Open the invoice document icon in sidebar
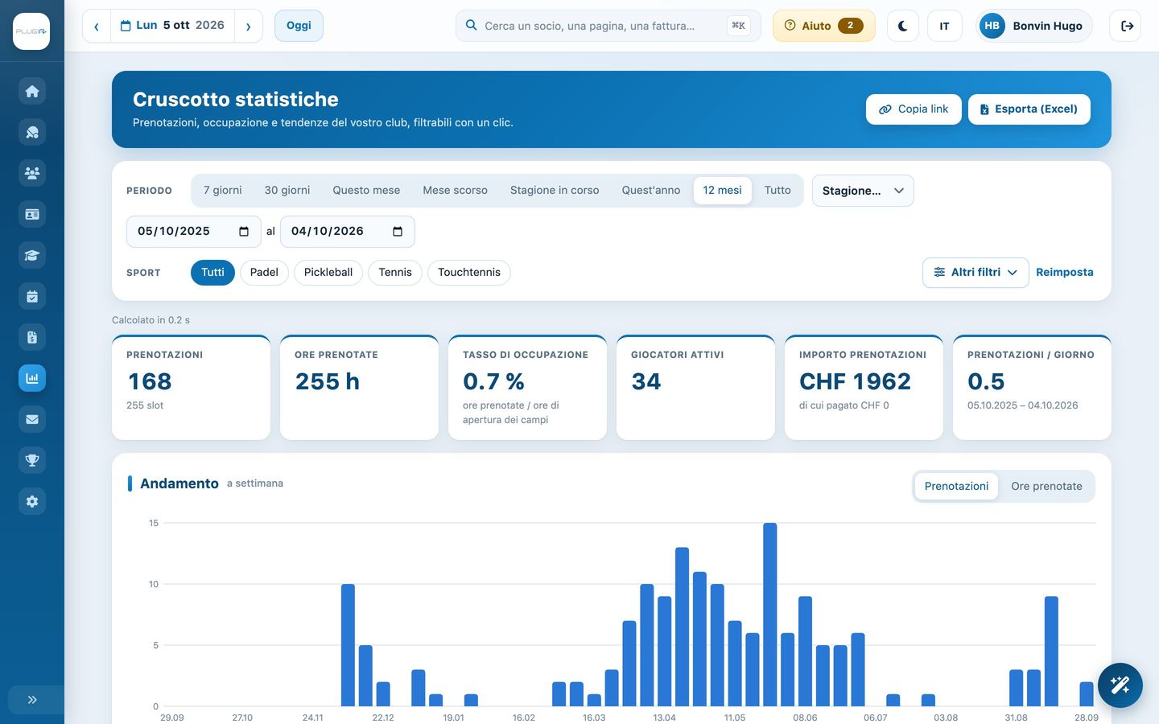Viewport: 1159px width, 724px height. tap(32, 337)
